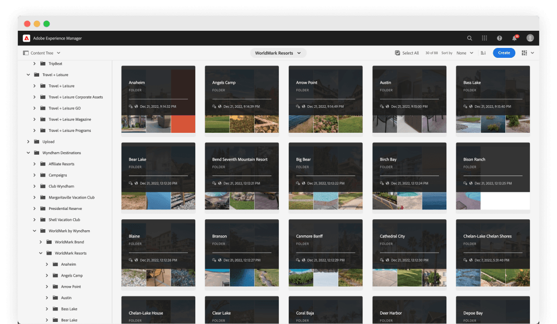This screenshot has width=557, height=324.
Task: Click the blue Create button
Action: (x=504, y=53)
